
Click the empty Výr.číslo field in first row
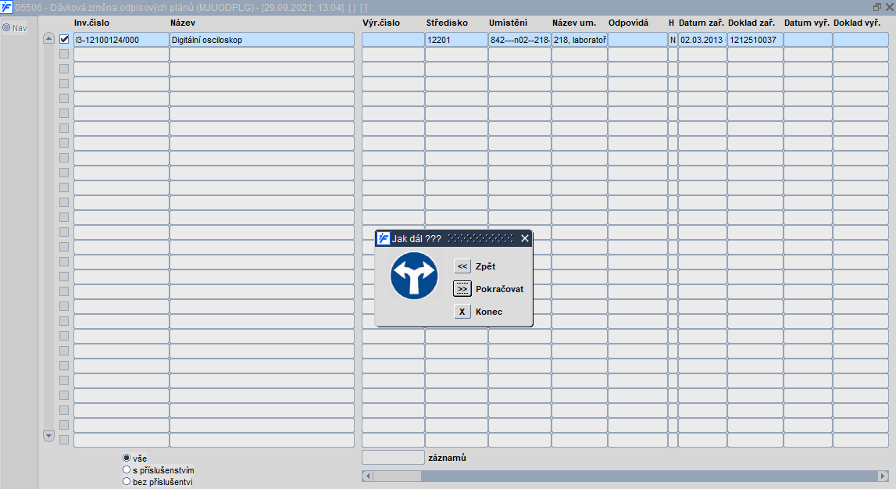point(393,39)
